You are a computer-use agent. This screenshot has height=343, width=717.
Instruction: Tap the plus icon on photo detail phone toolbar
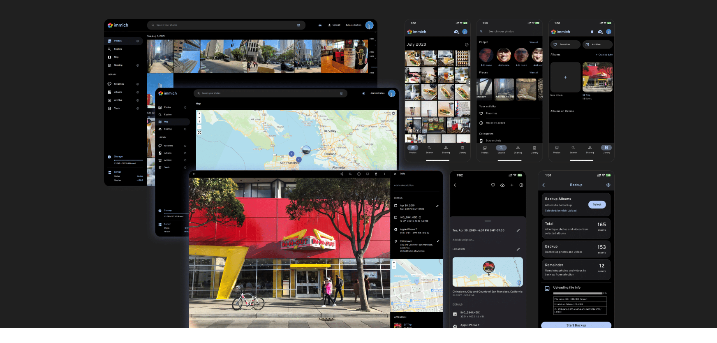tap(512, 185)
